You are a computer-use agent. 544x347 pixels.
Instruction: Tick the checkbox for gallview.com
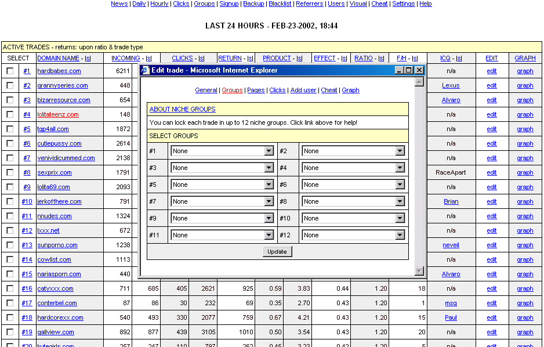(10, 332)
